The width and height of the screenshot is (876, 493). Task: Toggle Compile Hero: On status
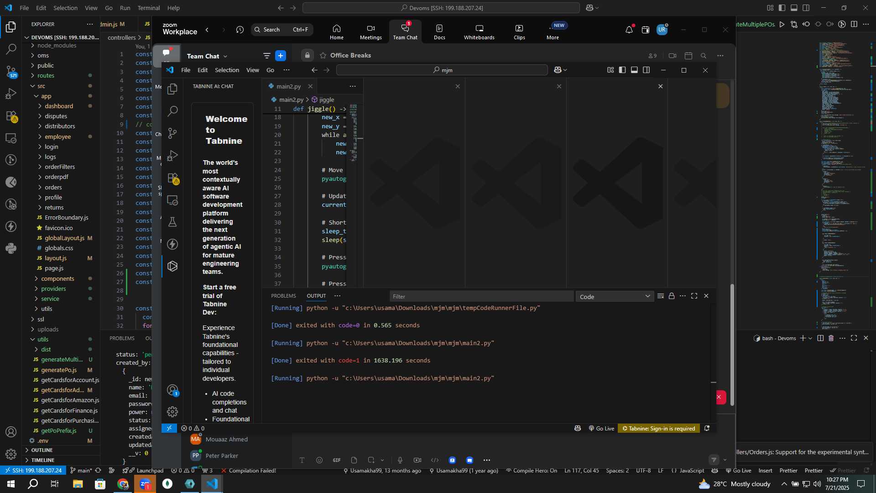point(531,471)
